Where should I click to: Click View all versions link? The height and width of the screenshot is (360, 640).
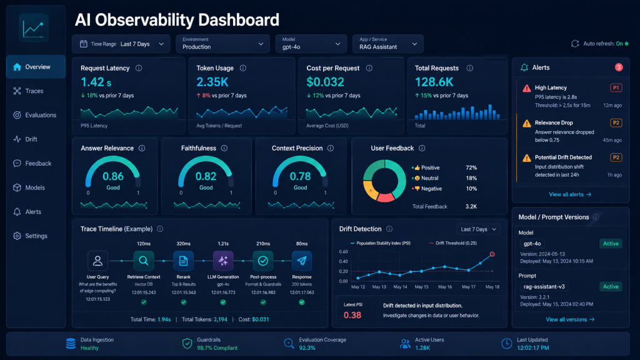coord(570,319)
